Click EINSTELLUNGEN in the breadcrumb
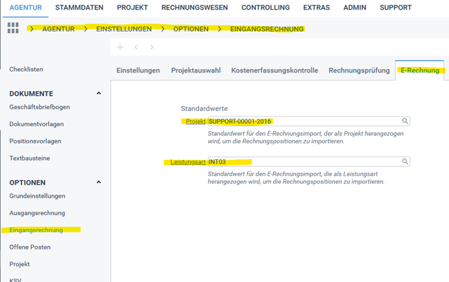 pos(126,29)
